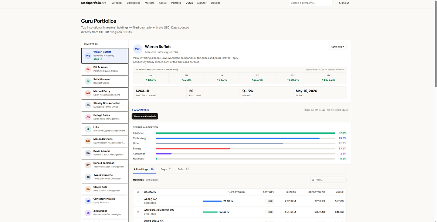
Task: Click the % PORTFOLIO column header
Action: 236,192
